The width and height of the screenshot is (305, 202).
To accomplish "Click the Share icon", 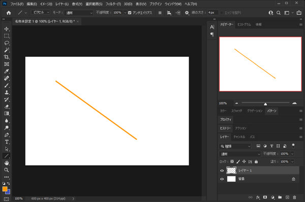I will tap(299, 13).
